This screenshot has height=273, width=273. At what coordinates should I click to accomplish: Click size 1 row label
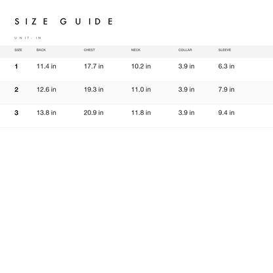[x=16, y=66]
